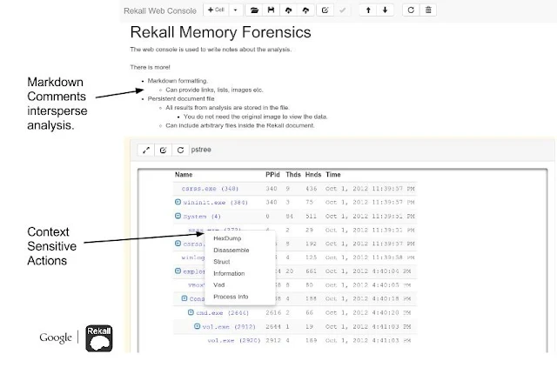
Task: Move cell down with the down arrow icon
Action: click(x=385, y=10)
